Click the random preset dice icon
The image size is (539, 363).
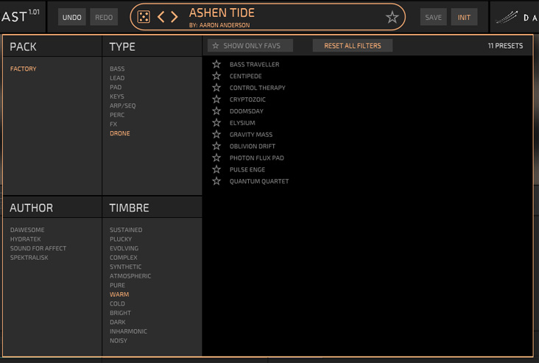144,17
